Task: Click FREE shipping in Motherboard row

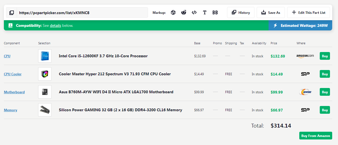Action: click(228, 92)
